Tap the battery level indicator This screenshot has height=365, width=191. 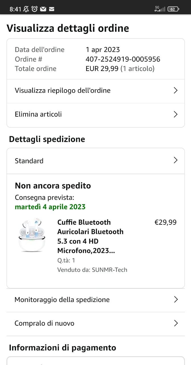click(x=173, y=9)
